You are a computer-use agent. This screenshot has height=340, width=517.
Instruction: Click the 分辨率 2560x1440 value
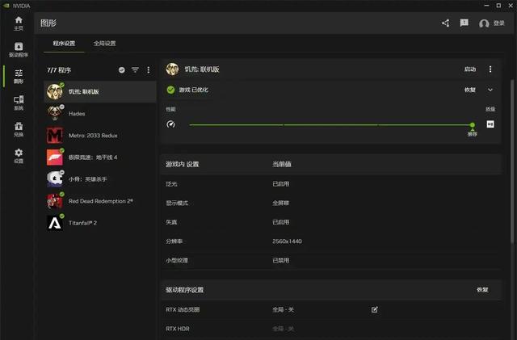tap(287, 241)
